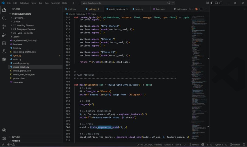The height and width of the screenshot is (147, 247).
Task: Open chat options dropdown arrow in command center
Action: coord(173,3)
